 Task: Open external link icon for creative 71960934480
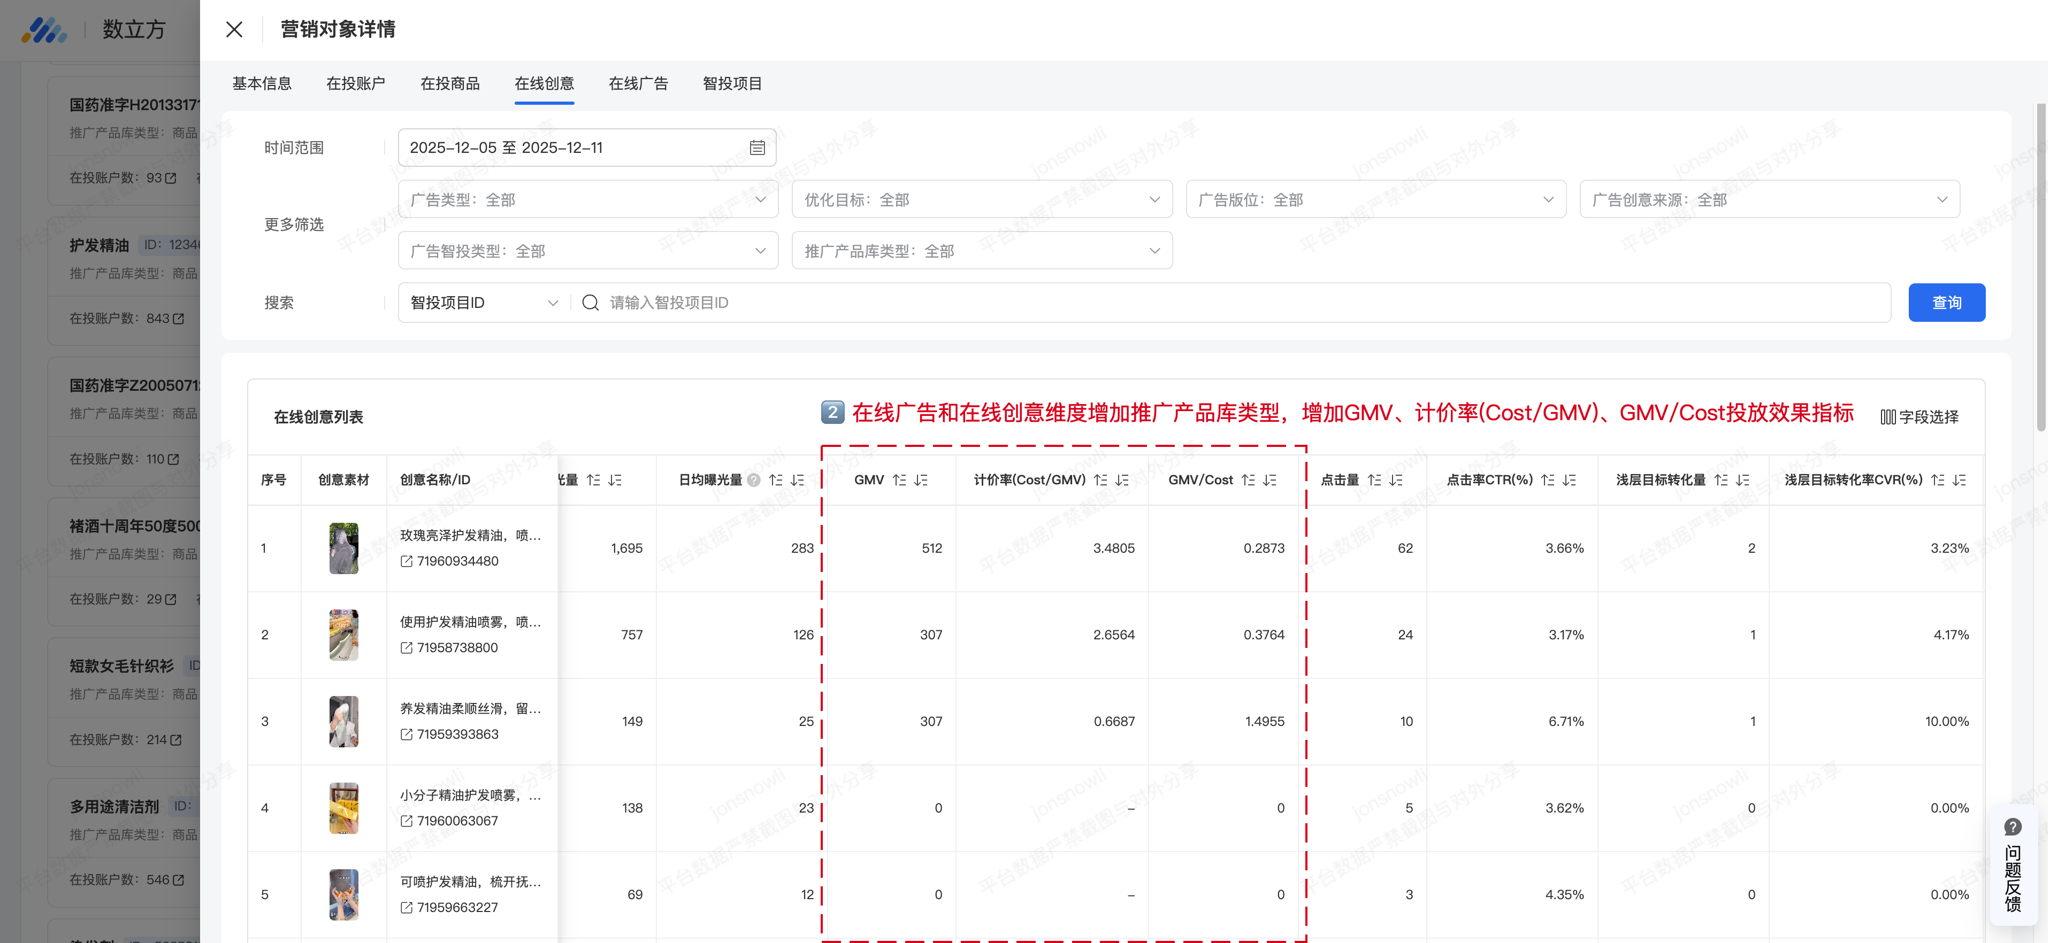pos(407,562)
